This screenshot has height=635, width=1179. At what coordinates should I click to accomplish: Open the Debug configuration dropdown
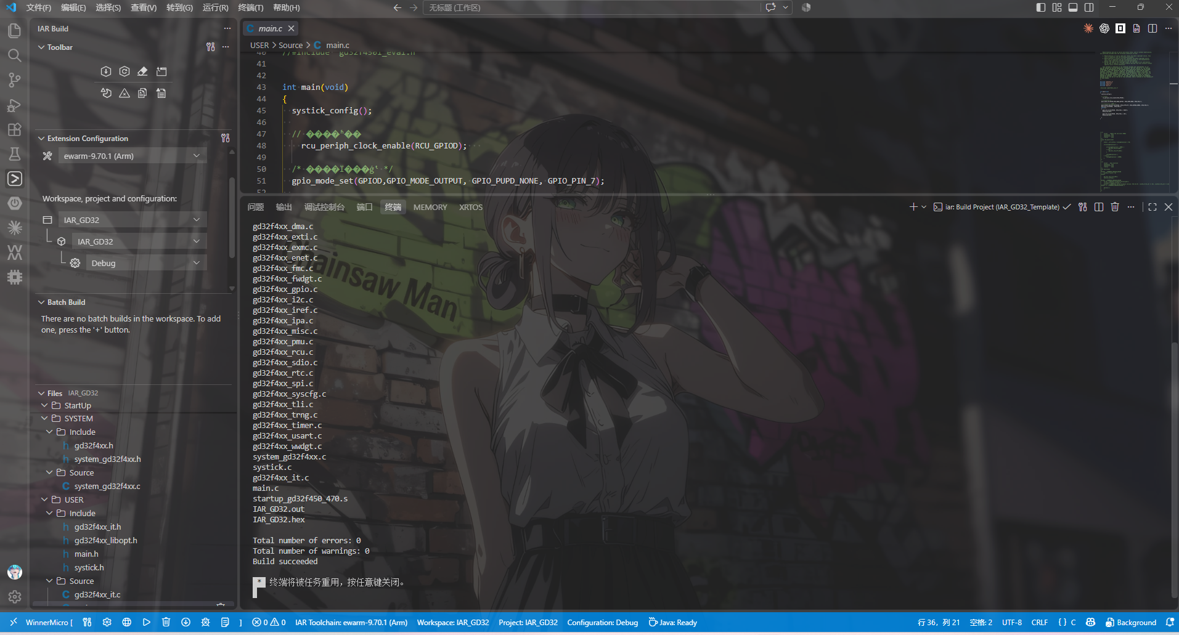click(146, 263)
